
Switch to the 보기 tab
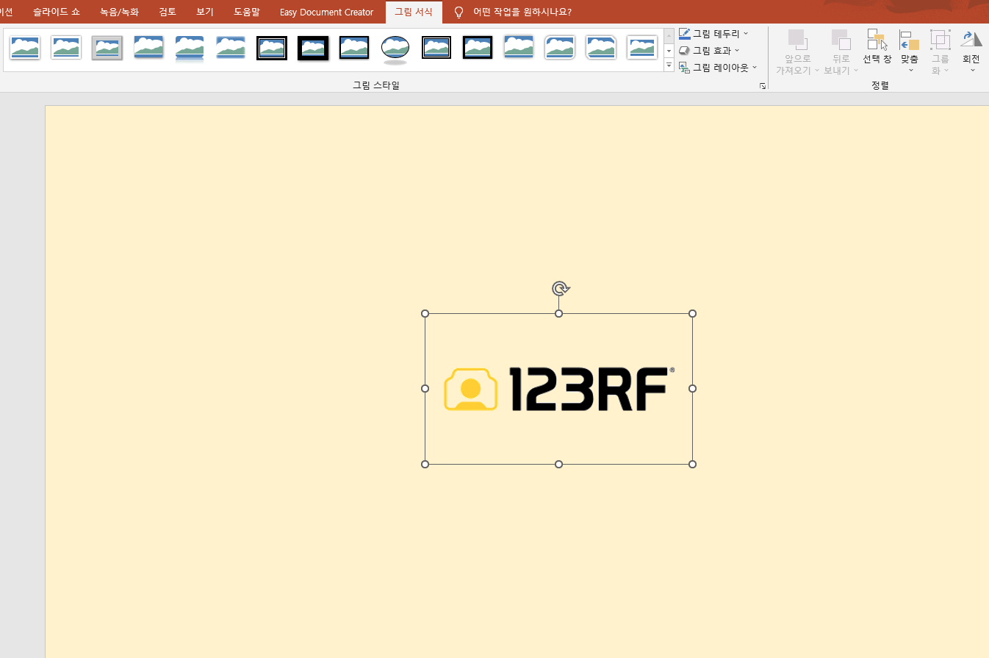click(205, 12)
